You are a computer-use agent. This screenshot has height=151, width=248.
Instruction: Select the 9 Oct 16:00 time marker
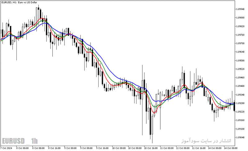[x=102, y=148]
